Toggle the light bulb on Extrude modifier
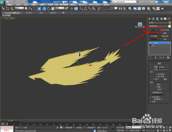This screenshot has width=172, height=132. [x=150, y=43]
